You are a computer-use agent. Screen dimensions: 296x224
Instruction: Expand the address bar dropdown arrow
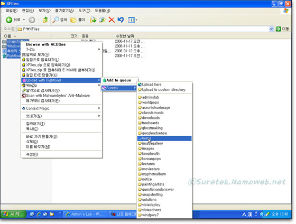pyautogui.click(x=271, y=29)
